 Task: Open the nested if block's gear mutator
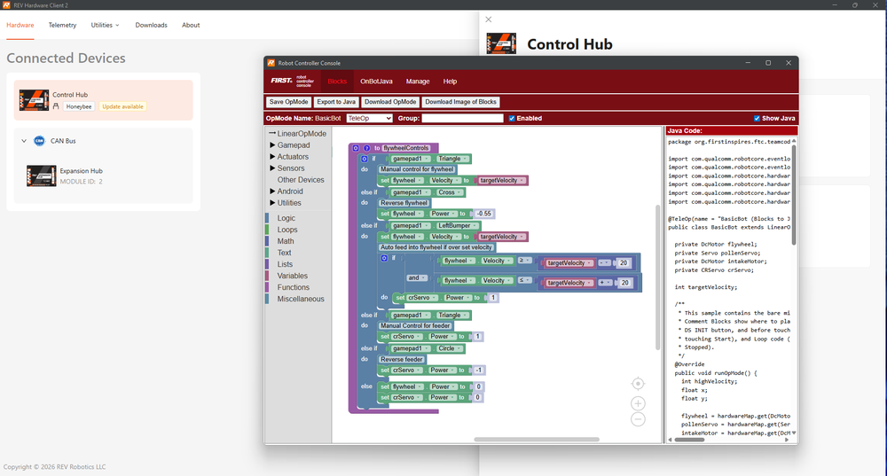click(384, 258)
